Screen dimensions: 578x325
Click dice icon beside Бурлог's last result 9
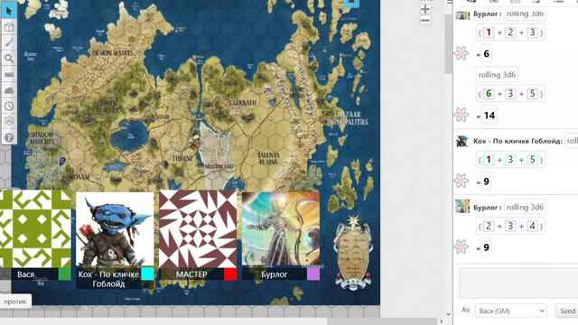461,246
